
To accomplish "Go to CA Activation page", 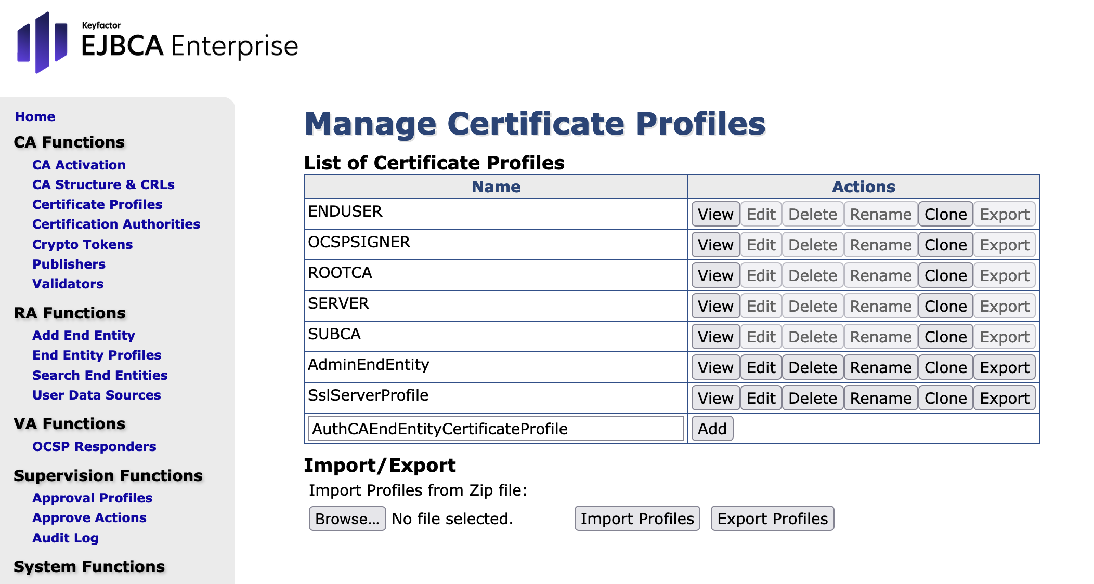I will [x=79, y=165].
